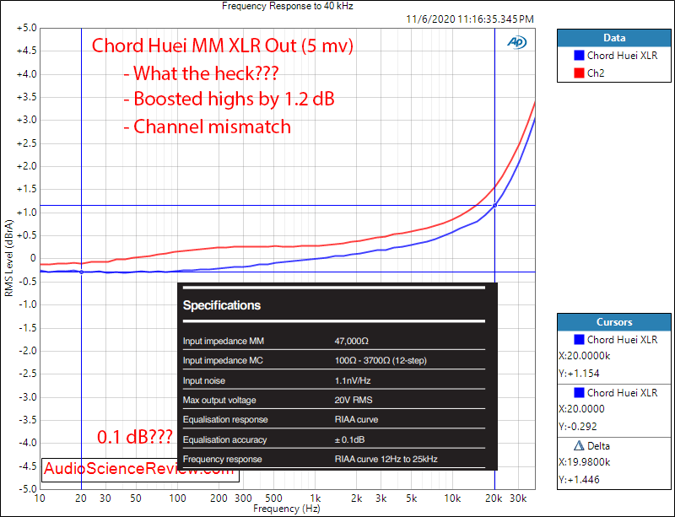Viewport: 675px width, 517px height.
Task: Click Specifications heading in the table
Action: point(222,305)
